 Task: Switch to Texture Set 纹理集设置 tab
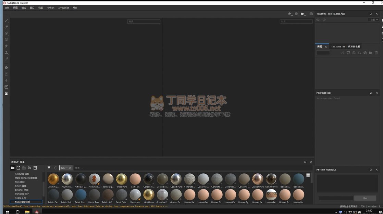(x=345, y=46)
